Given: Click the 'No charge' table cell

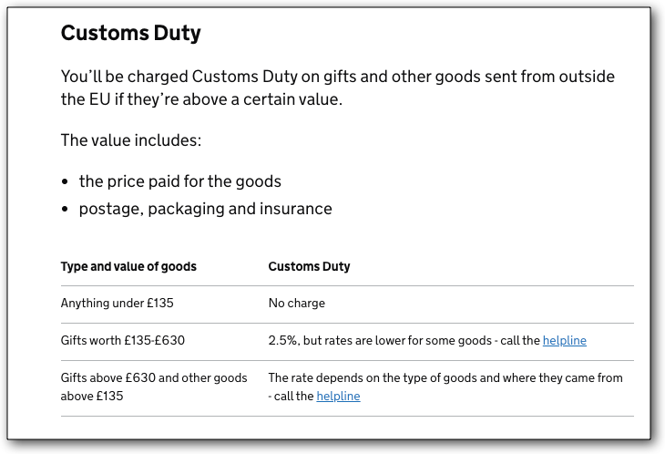Looking at the screenshot, I should pos(296,304).
